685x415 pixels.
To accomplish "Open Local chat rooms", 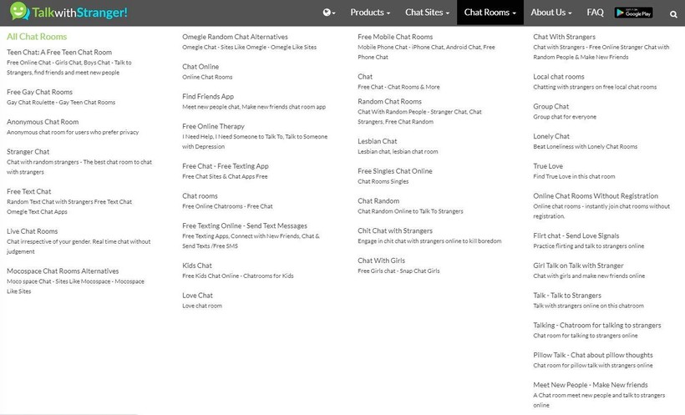I will 558,77.
